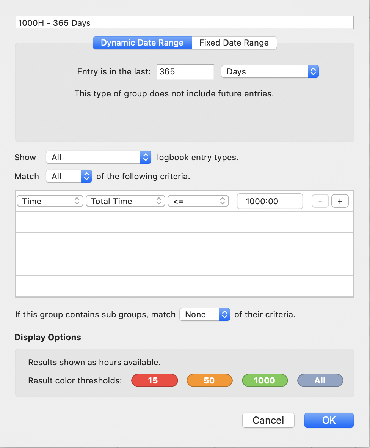Viewport: 370px width, 448px height.
Task: Click the orange 50 threshold swatch
Action: (x=210, y=380)
